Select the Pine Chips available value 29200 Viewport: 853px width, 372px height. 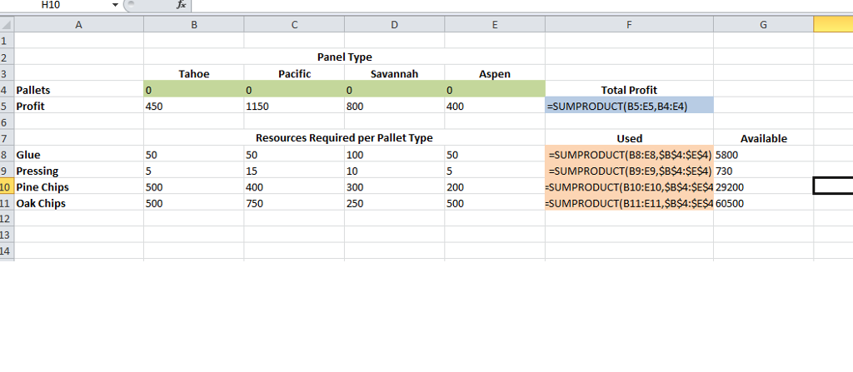764,186
